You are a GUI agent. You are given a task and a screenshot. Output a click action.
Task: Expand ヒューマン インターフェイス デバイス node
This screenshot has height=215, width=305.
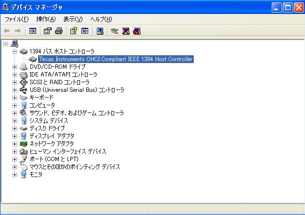pos(14,152)
